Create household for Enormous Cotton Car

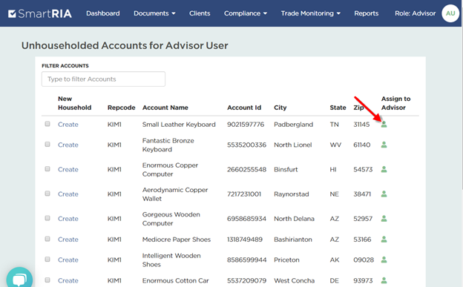click(x=68, y=280)
